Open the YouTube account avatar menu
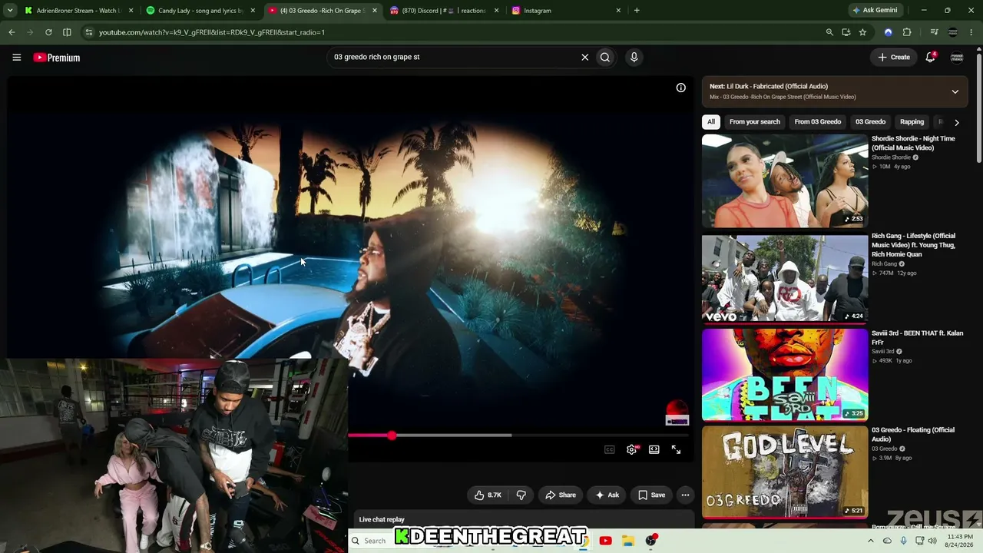This screenshot has height=553, width=983. pos(957,57)
